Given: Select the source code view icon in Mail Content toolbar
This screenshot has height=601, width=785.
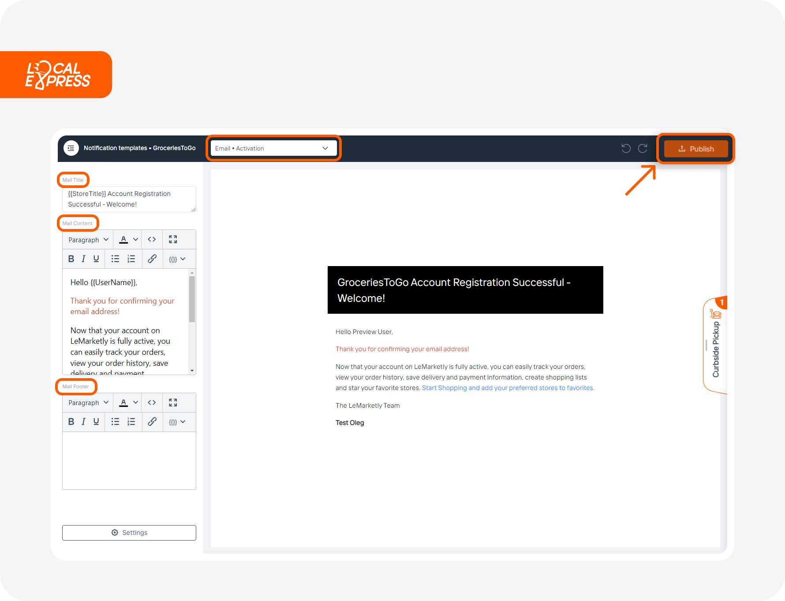Looking at the screenshot, I should pyautogui.click(x=152, y=239).
